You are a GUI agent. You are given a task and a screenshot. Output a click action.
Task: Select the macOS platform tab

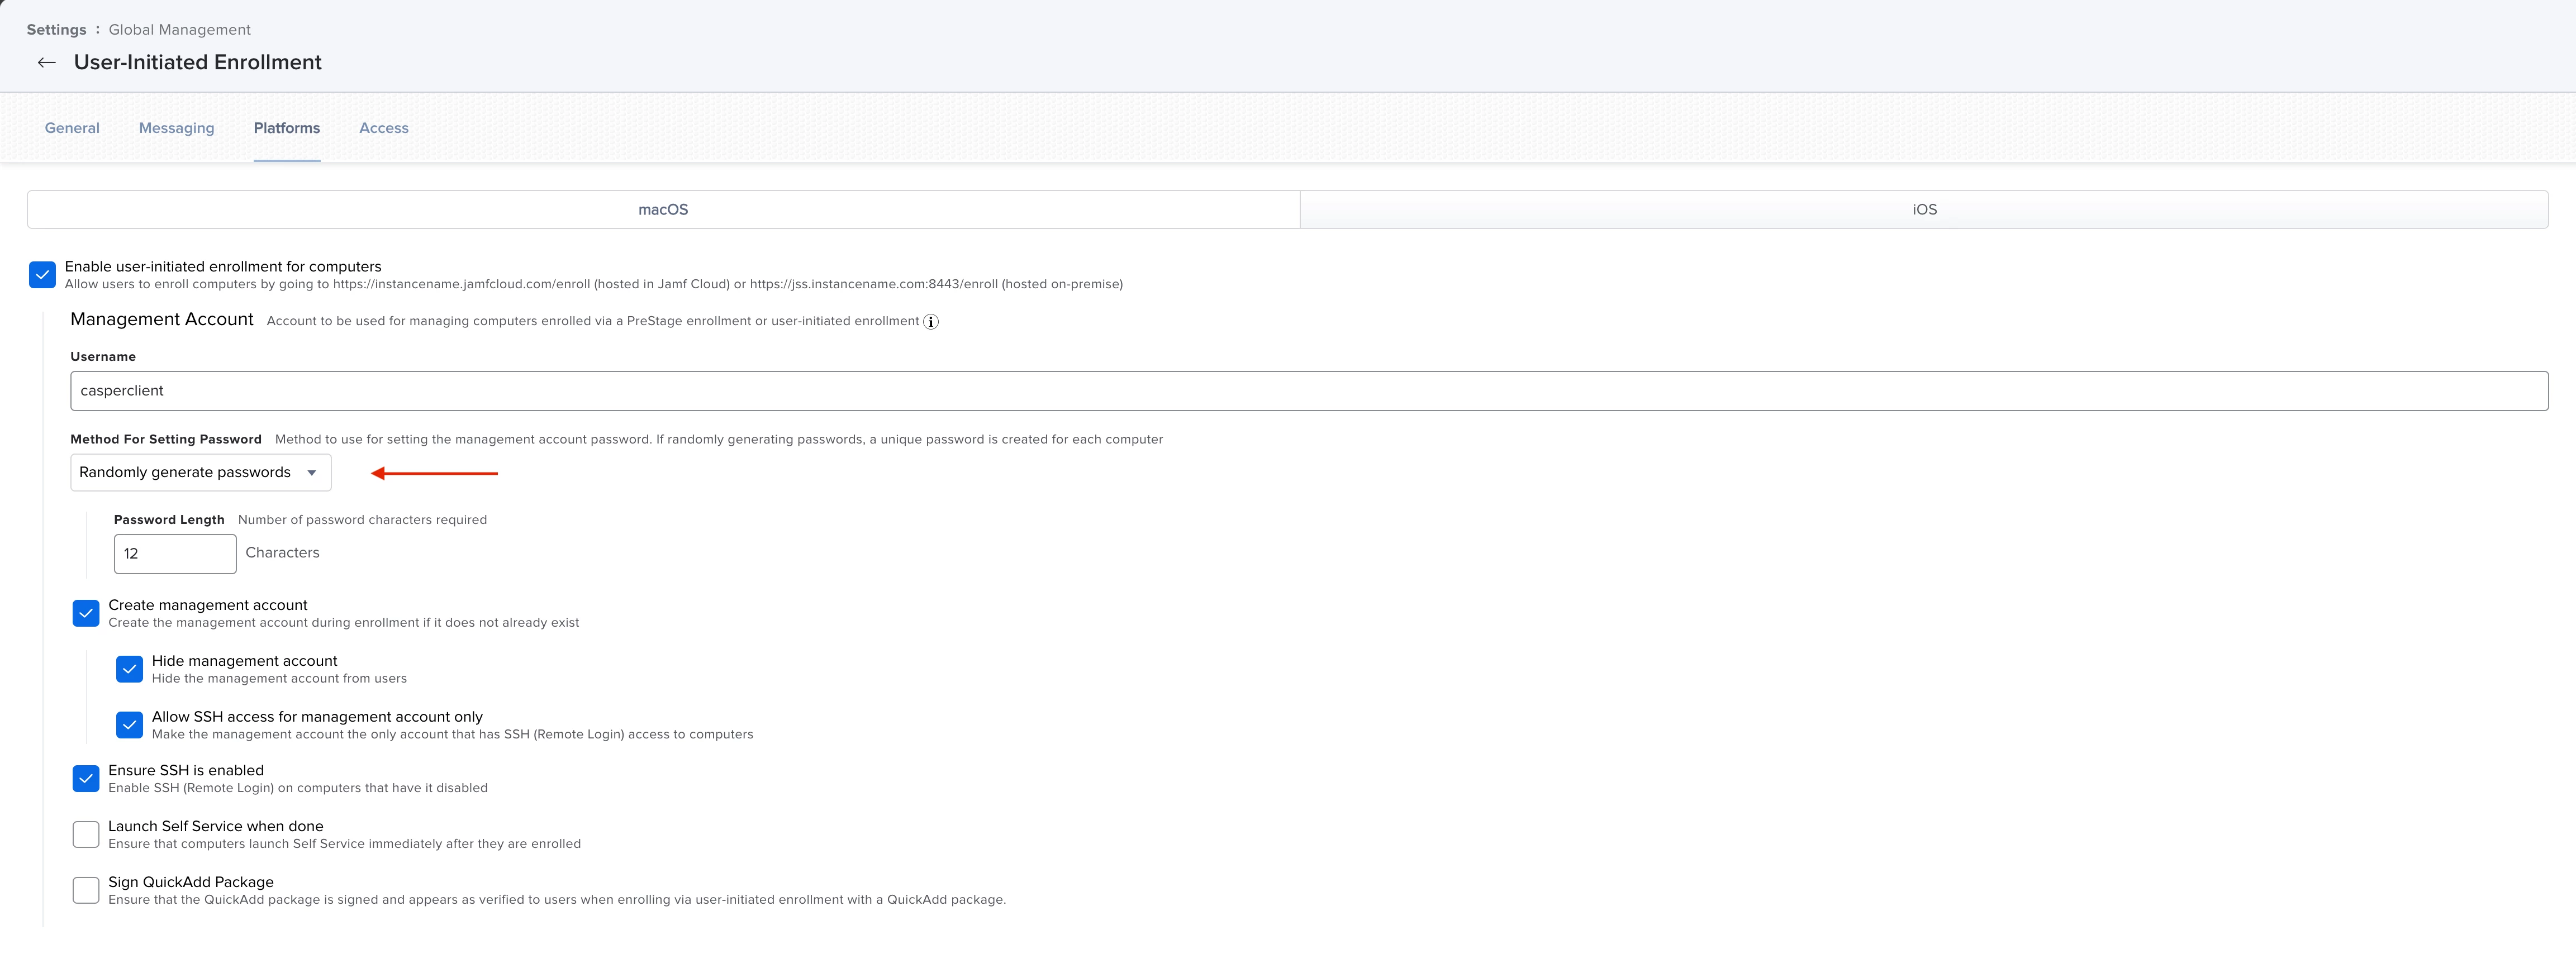point(663,210)
